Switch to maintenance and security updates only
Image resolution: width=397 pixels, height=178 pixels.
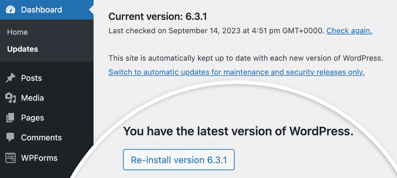pyautogui.click(x=236, y=72)
